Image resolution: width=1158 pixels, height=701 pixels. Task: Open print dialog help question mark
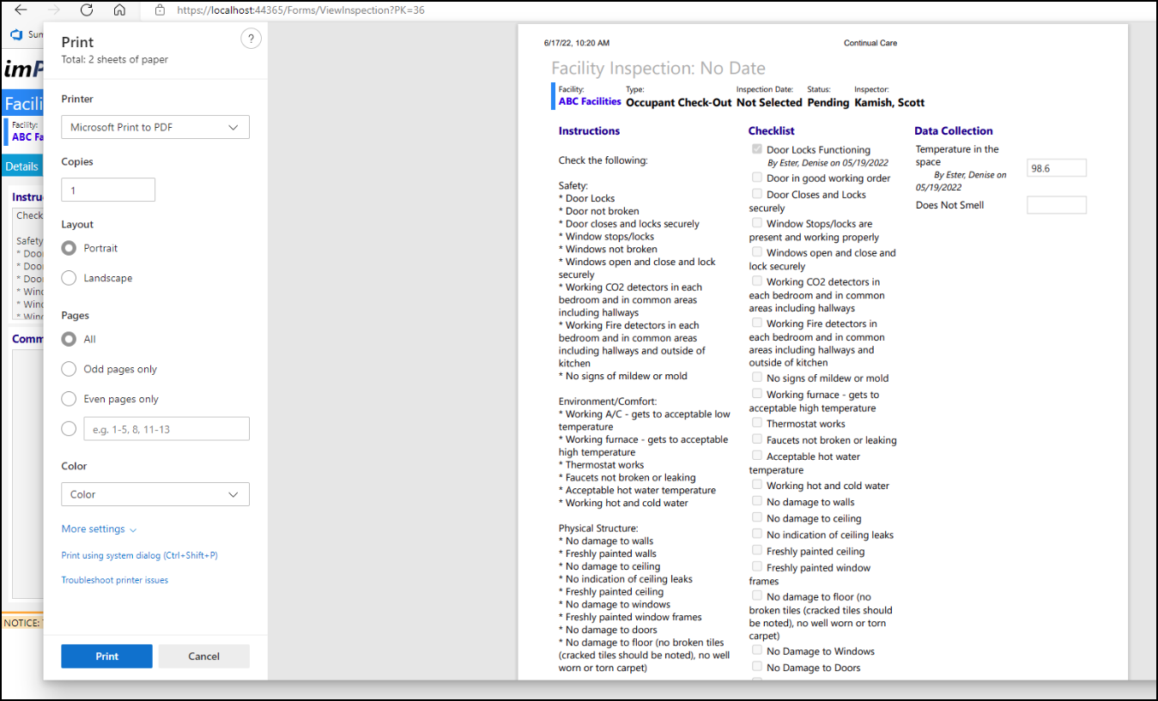tap(251, 39)
